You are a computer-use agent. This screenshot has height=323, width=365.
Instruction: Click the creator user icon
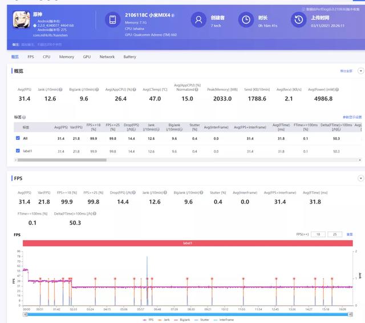tap(198, 20)
